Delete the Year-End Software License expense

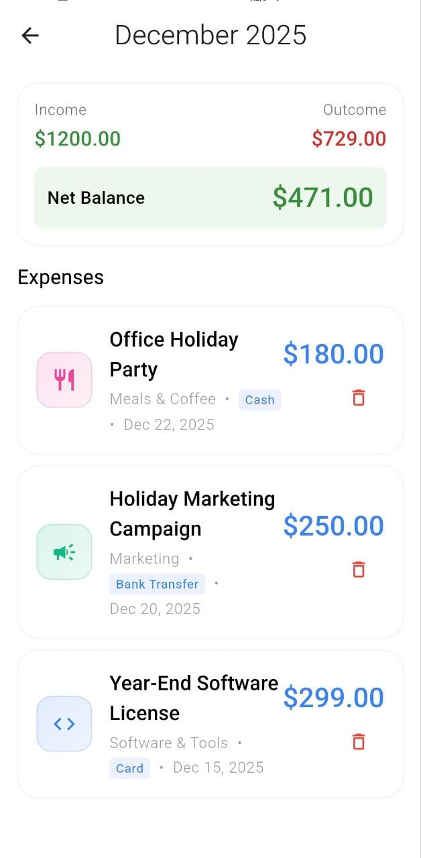[x=359, y=741]
